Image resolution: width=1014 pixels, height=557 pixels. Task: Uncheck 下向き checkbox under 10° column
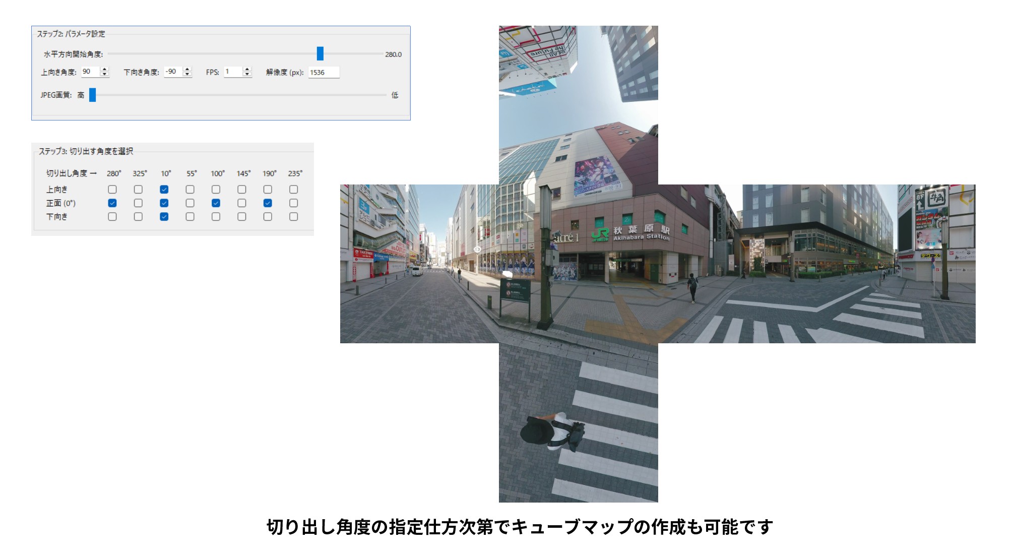click(164, 217)
